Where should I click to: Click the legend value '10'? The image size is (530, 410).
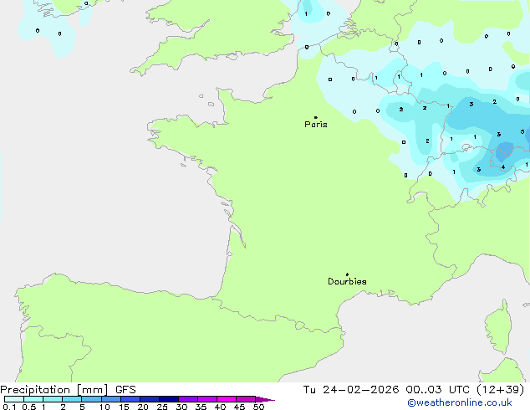click(104, 407)
